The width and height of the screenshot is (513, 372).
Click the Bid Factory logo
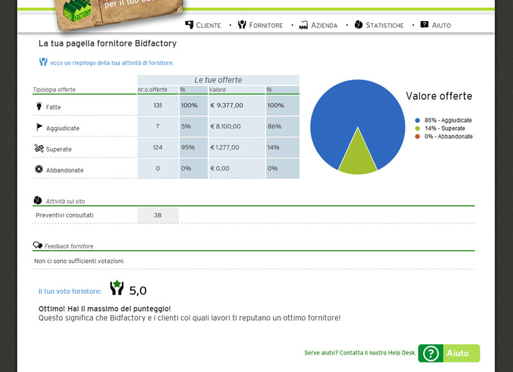pyautogui.click(x=78, y=12)
